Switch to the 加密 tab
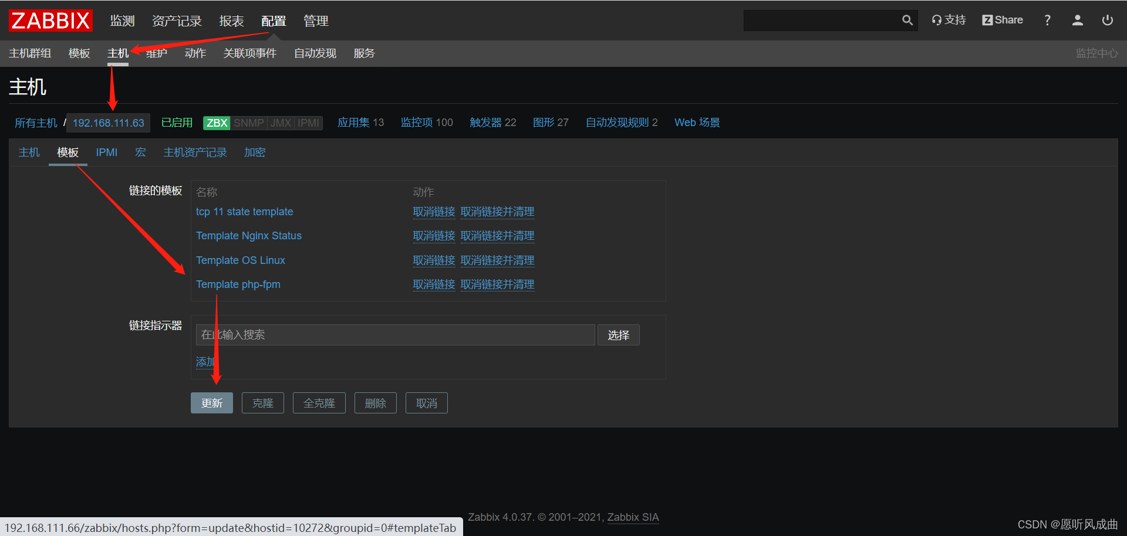This screenshot has height=536, width=1127. (255, 152)
